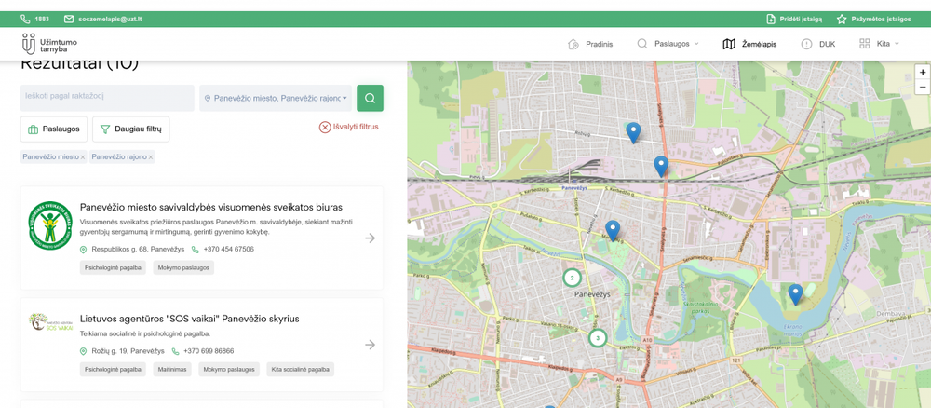
Task: Click the 1883 phone number
Action: [x=42, y=19]
